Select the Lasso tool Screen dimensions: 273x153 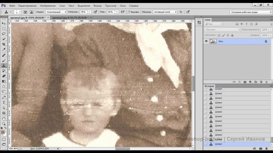[x=4, y=34]
